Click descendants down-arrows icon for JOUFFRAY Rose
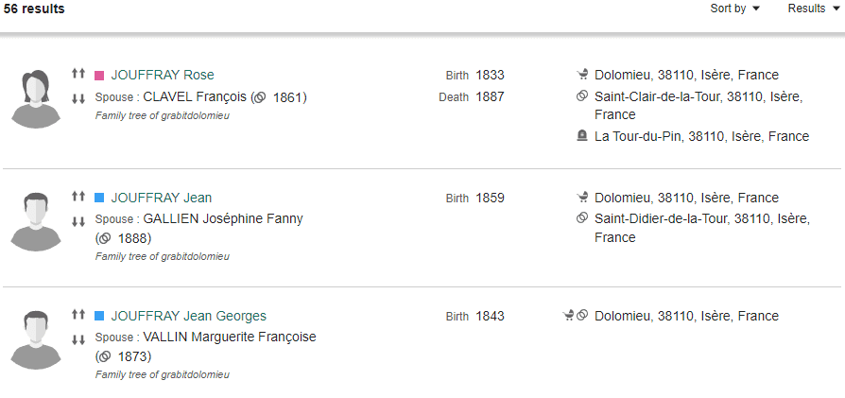Screen dimensions: 845x398 point(78,98)
